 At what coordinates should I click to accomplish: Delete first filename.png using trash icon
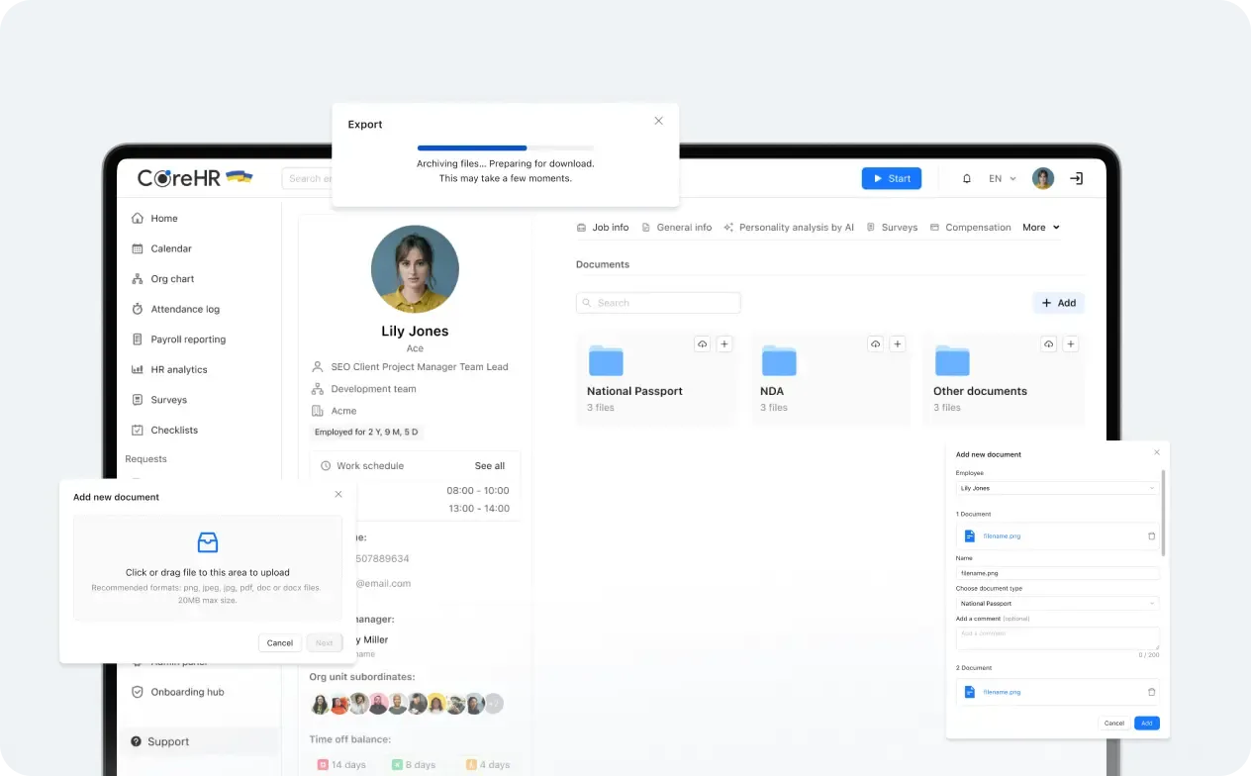tap(1151, 536)
